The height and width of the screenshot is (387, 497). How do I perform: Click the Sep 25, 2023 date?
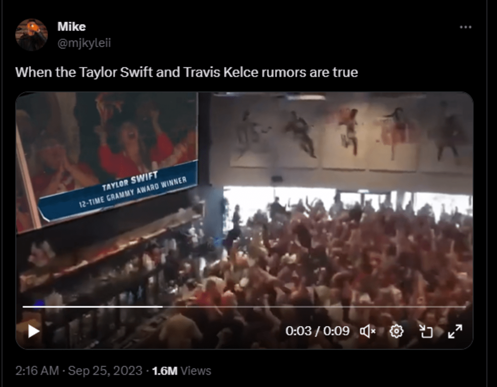(105, 370)
